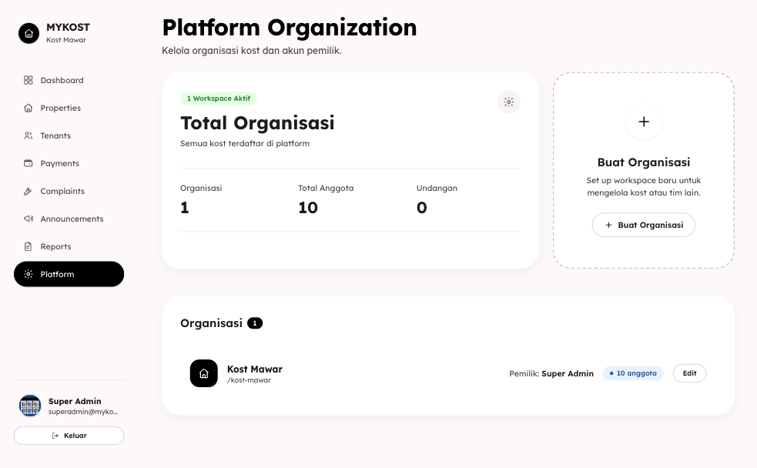The height and width of the screenshot is (468, 757).
Task: Click the Platform Organization page heading
Action: tap(290, 28)
